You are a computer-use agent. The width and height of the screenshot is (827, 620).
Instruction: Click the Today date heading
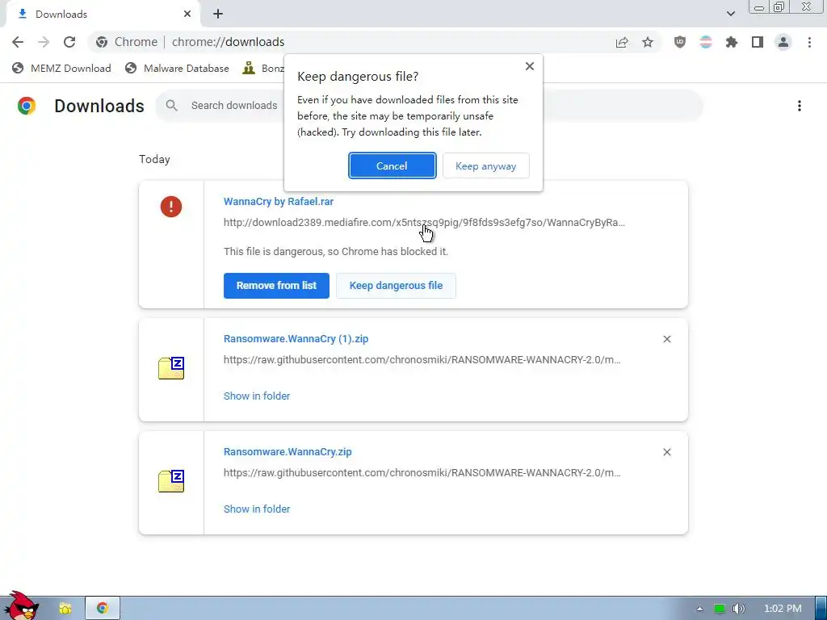(154, 159)
